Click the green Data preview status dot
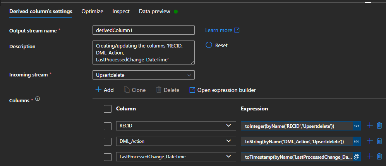The width and height of the screenshot is (386, 166). pyautogui.click(x=176, y=11)
